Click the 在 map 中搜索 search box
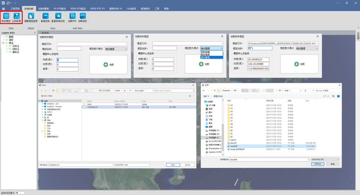The width and height of the screenshot is (360, 195). pos(325,90)
